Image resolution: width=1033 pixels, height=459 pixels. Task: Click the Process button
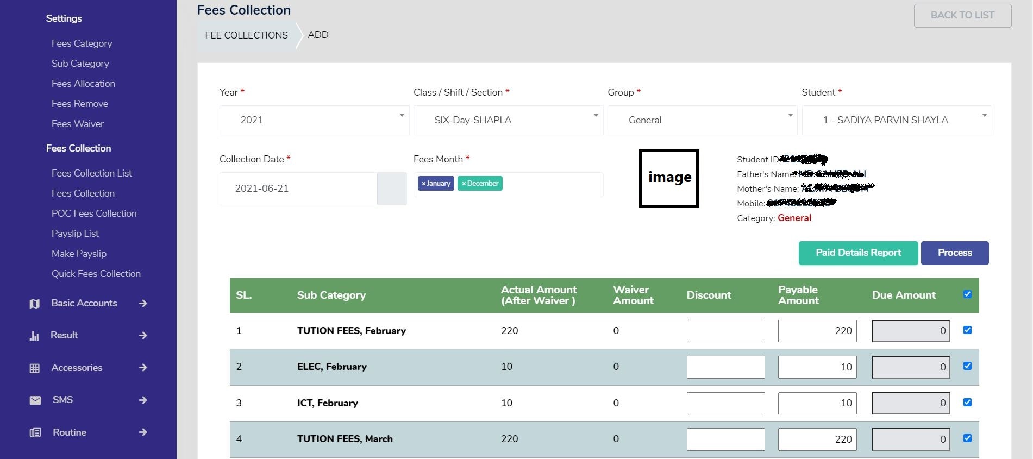tap(954, 253)
